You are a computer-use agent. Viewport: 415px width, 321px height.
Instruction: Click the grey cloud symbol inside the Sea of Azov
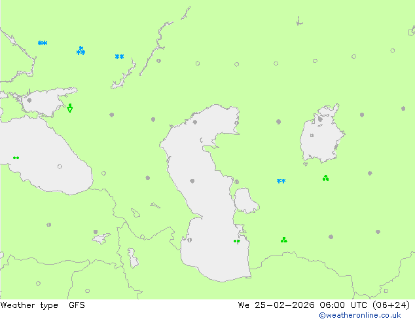coord(29,100)
